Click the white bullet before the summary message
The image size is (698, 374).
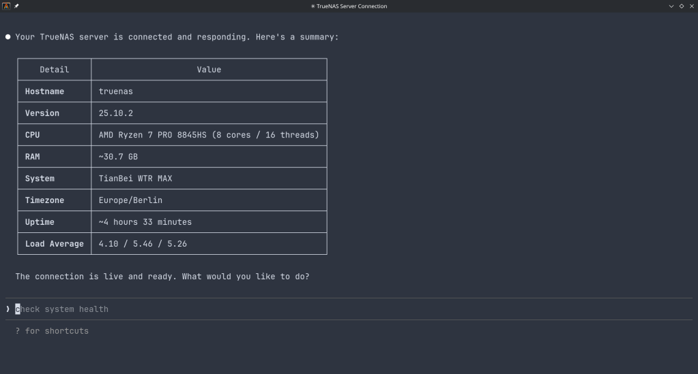8,37
